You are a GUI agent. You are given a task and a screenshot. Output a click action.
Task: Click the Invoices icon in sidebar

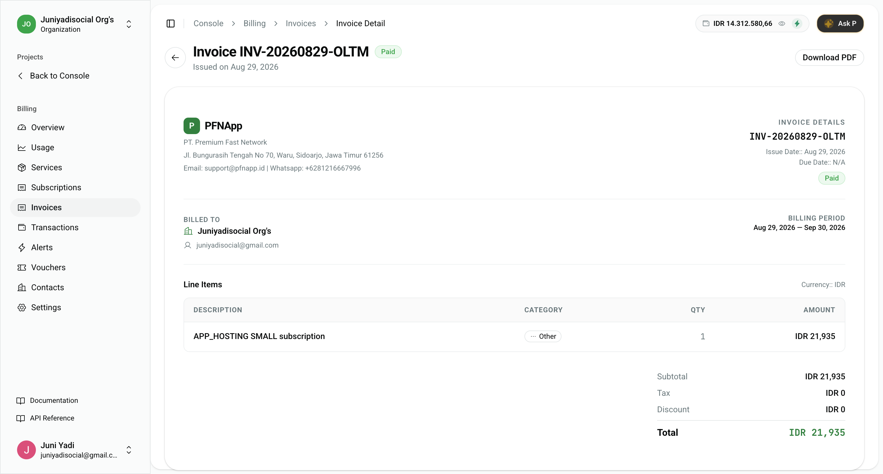[21, 207]
